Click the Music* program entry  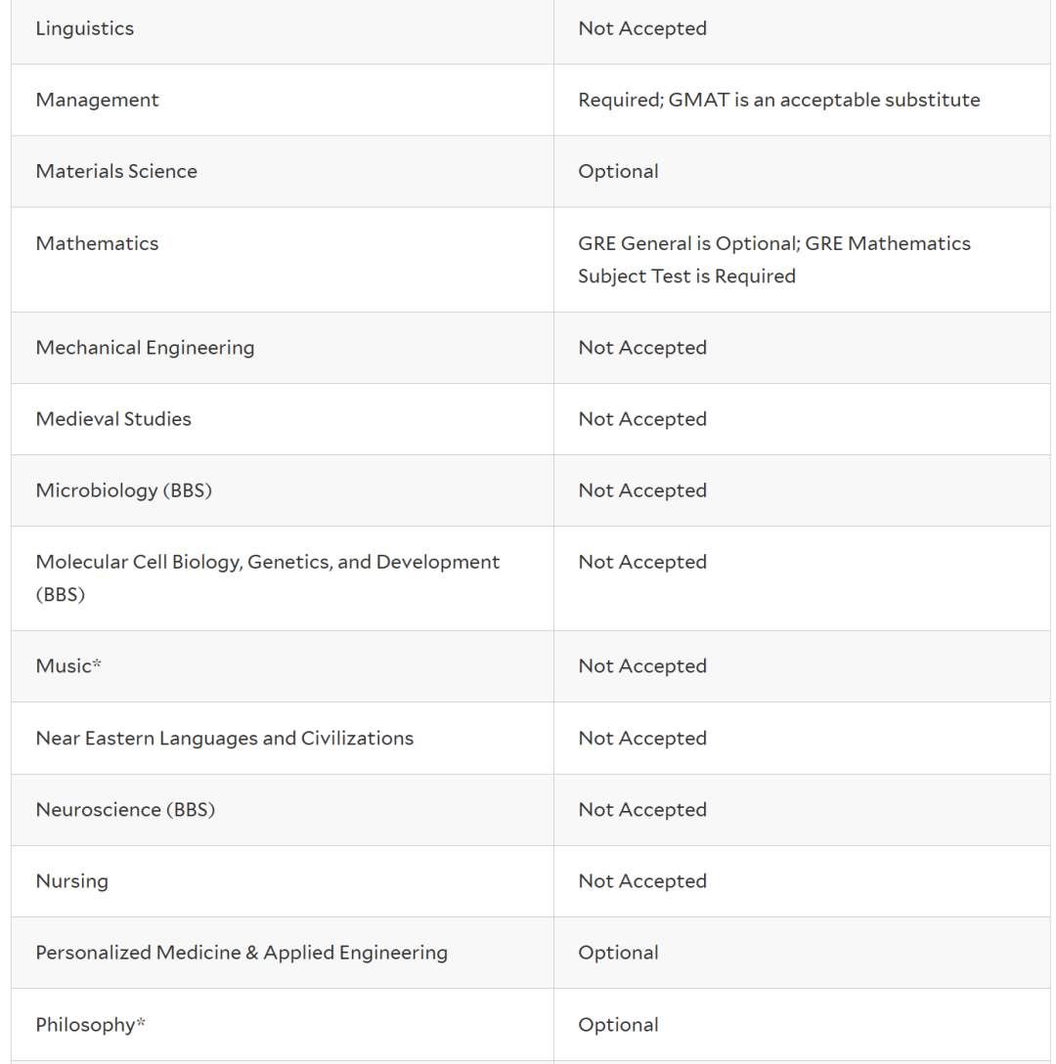point(68,666)
